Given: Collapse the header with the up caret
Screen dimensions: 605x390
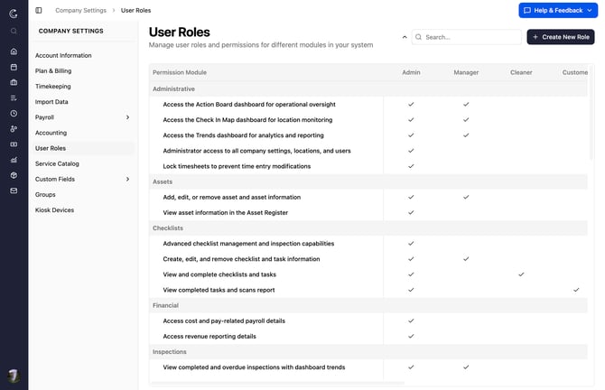Looking at the screenshot, I should point(405,37).
